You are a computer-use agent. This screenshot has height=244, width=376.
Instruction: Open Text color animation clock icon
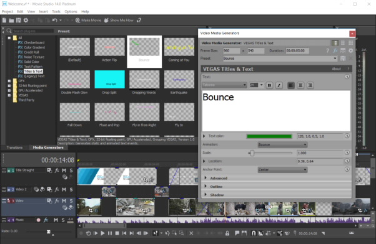[347, 136]
